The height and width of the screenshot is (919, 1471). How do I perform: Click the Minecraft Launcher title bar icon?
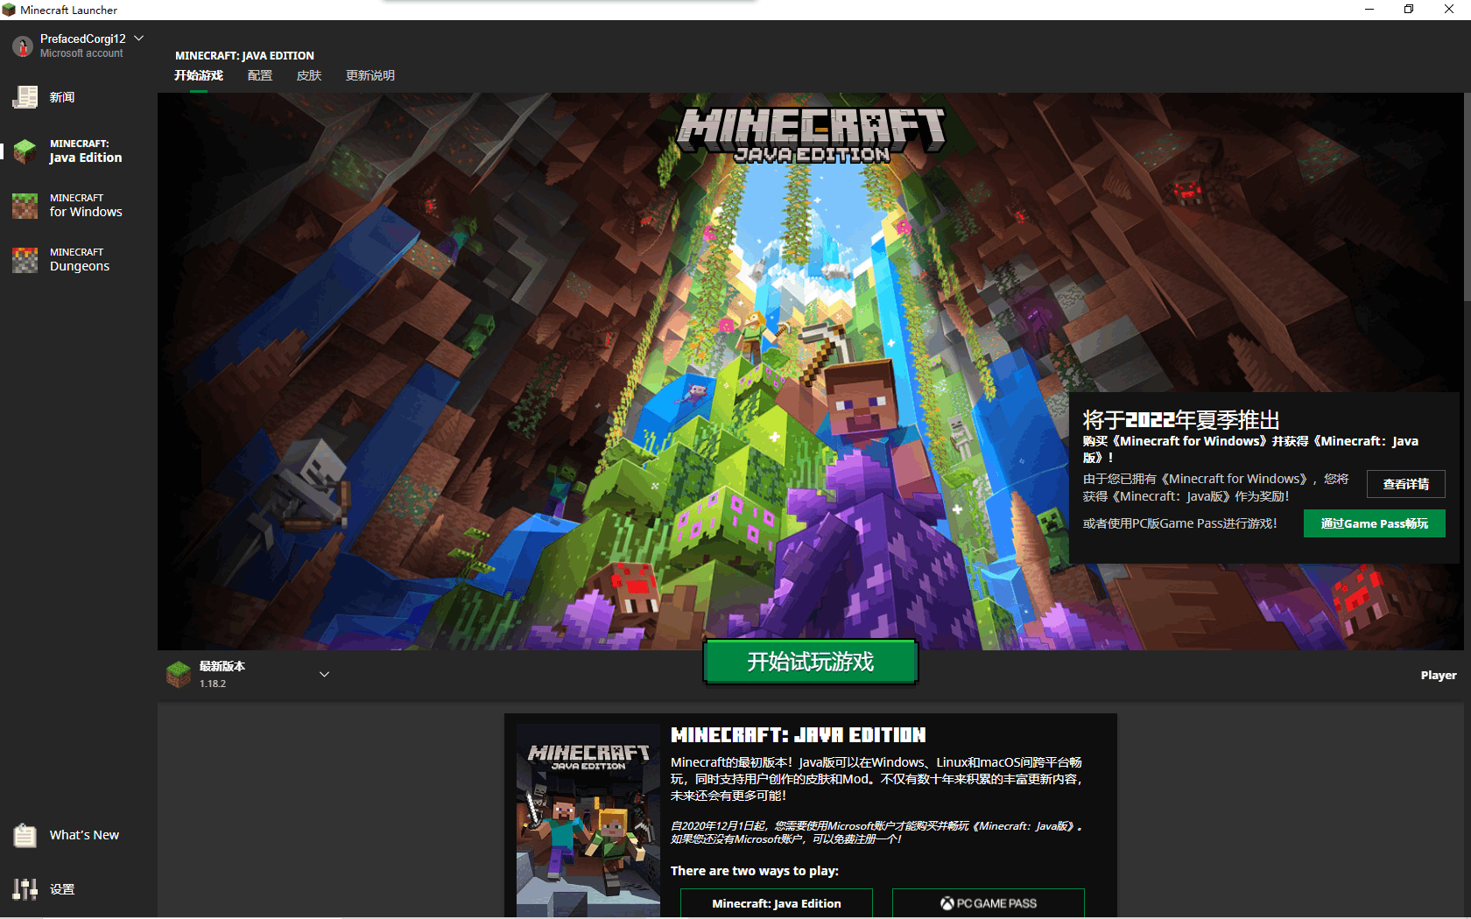point(9,10)
